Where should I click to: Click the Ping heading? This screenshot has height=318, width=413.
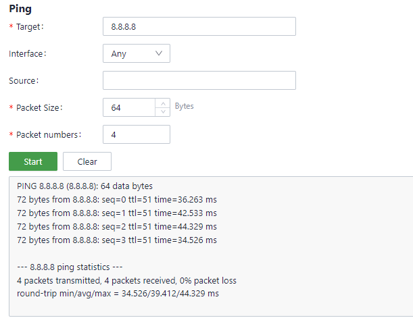click(x=20, y=9)
